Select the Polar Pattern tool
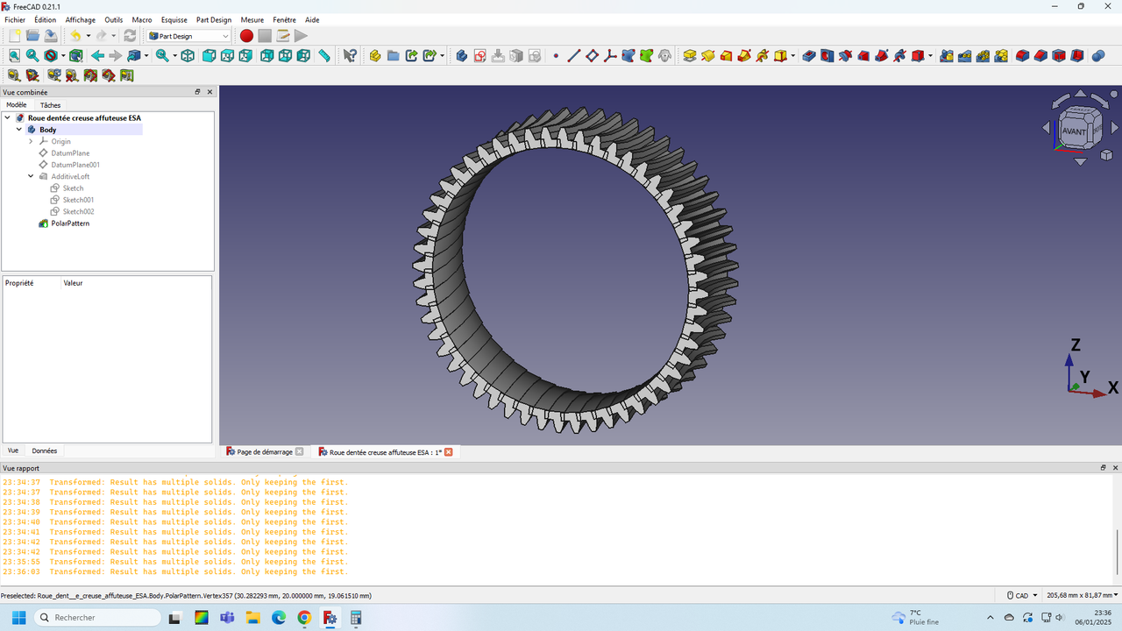The width and height of the screenshot is (1122, 631). pyautogui.click(x=983, y=55)
